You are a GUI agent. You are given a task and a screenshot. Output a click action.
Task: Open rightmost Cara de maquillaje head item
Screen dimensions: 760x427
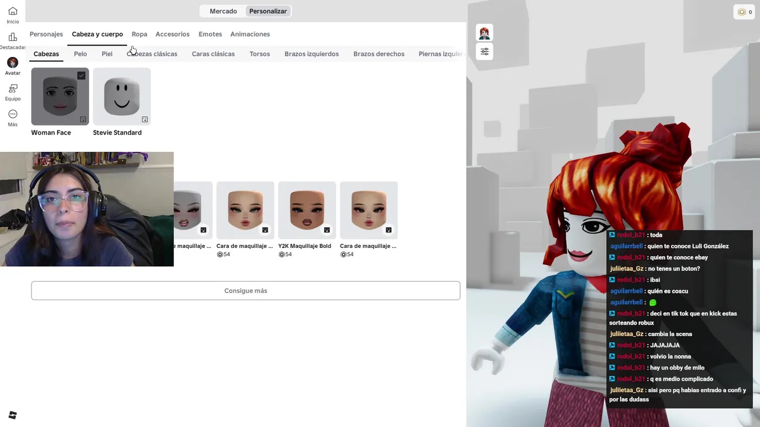click(369, 211)
